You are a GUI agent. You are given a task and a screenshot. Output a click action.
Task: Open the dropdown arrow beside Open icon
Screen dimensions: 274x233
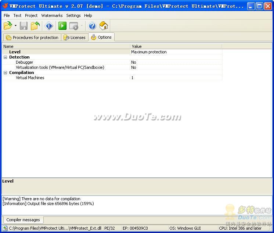pos(15,26)
